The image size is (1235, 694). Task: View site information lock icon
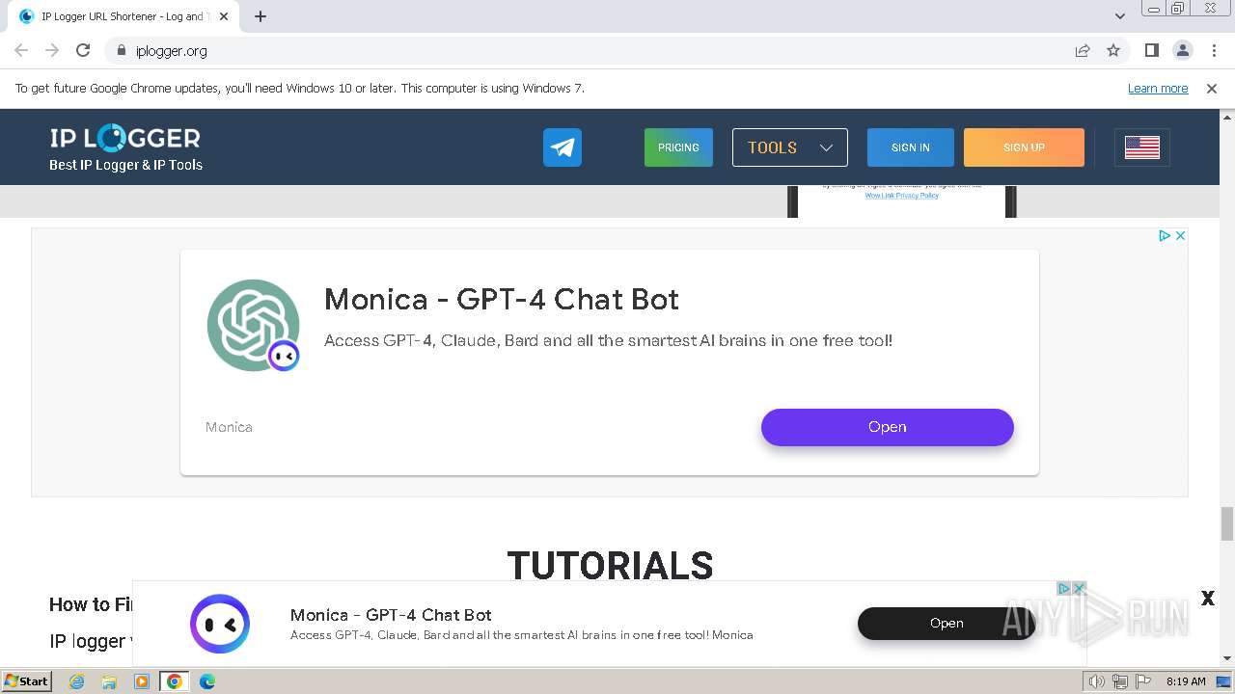(x=122, y=50)
